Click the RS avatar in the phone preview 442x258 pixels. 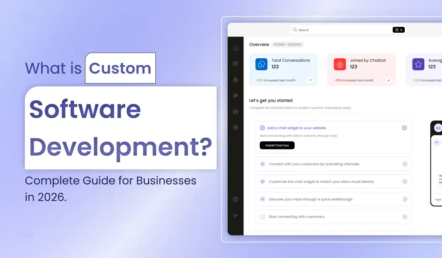[x=438, y=128]
